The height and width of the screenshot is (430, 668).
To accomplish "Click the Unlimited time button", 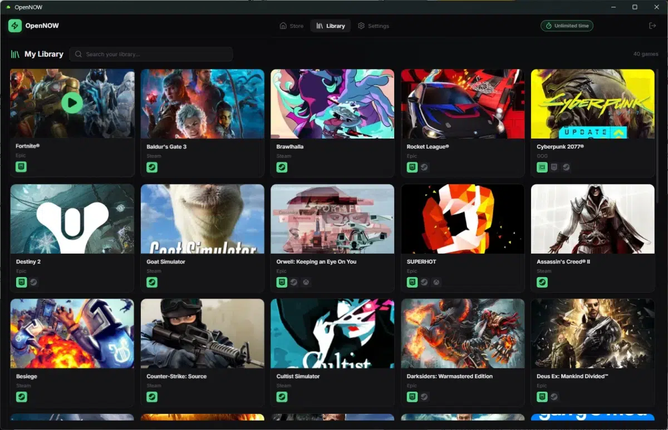I will coord(567,26).
